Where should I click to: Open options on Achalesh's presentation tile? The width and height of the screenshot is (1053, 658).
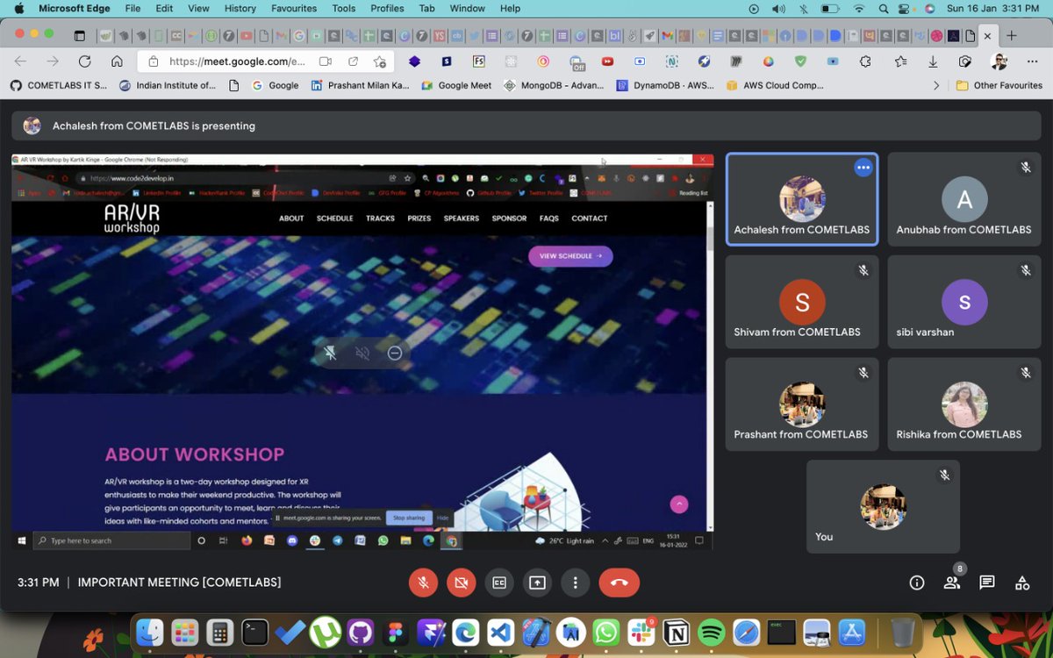coord(863,167)
